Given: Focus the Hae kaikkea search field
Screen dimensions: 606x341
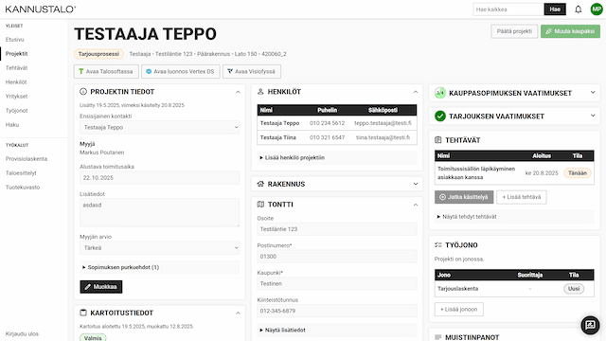Looking at the screenshot, I should 508,9.
